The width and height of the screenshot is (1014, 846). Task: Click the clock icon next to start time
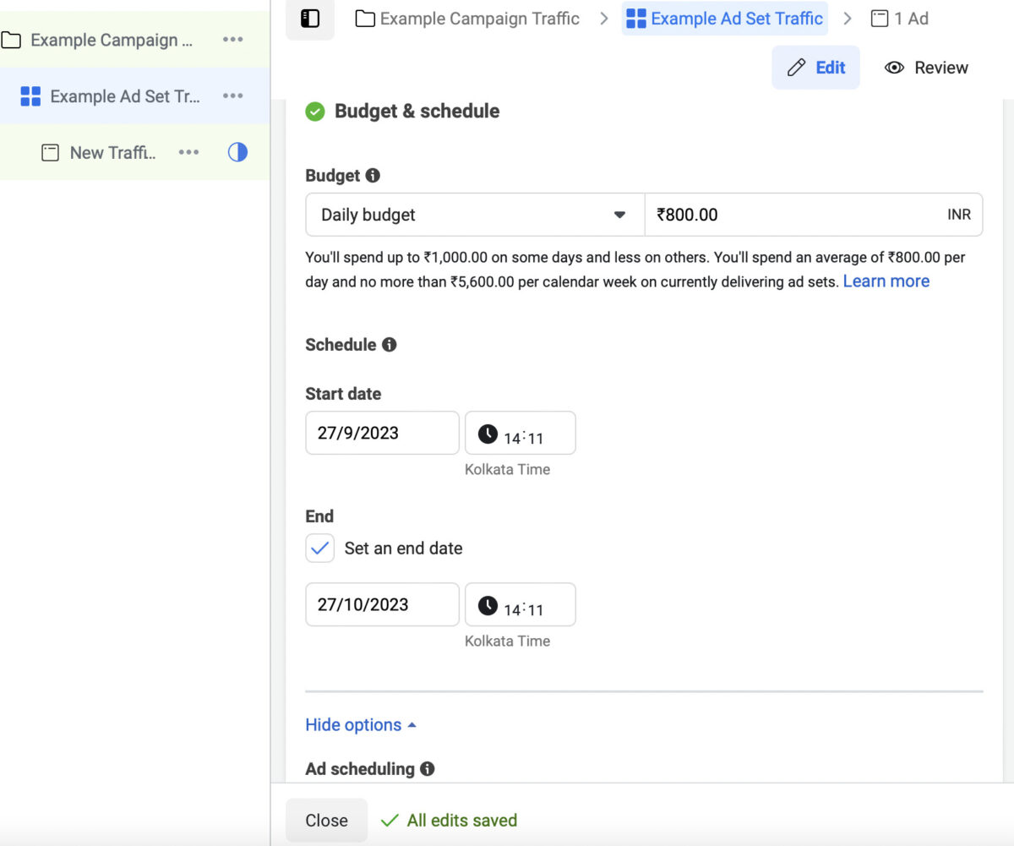488,433
